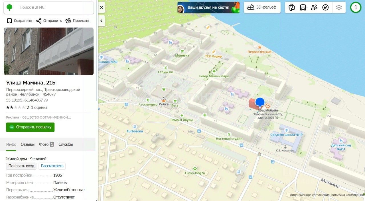The width and height of the screenshot is (365, 201).
Task: Click the Отправить посылку button
Action: (x=30, y=127)
